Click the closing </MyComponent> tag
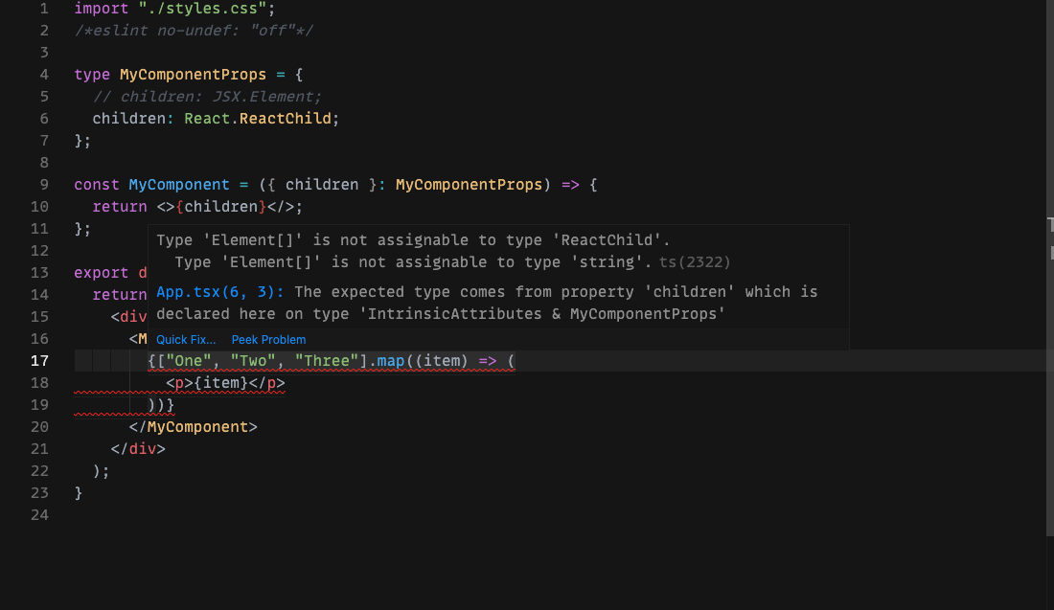Screen dimensions: 1054x610 [193, 427]
